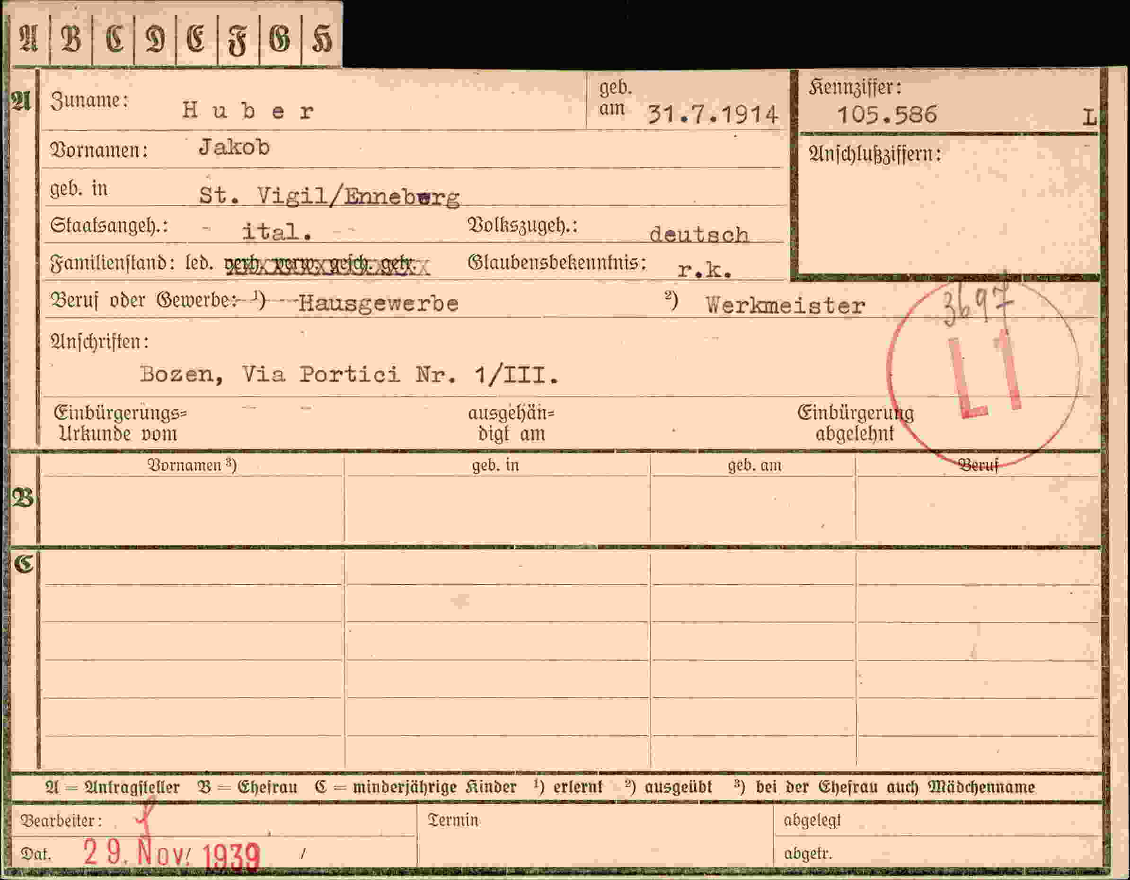
Task: Click index tab letter E
Action: (x=195, y=39)
